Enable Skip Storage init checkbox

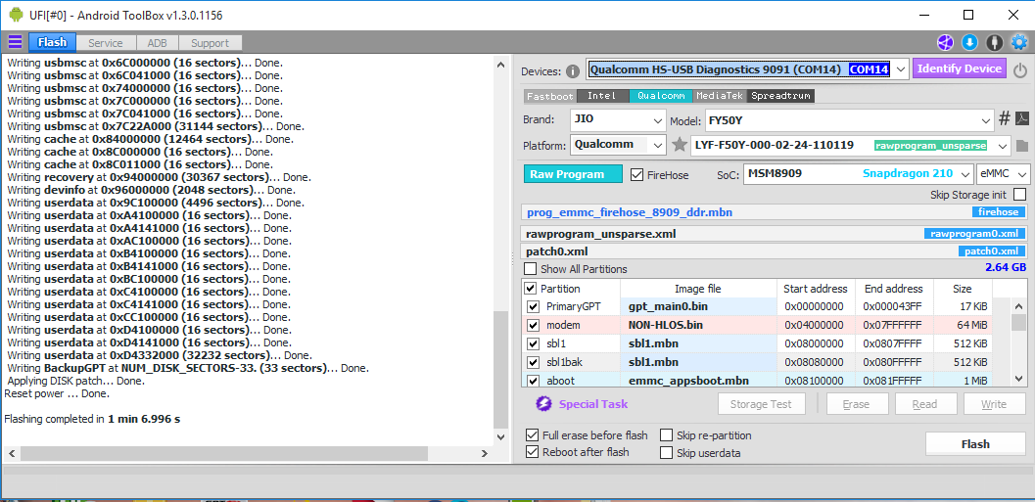click(x=1019, y=195)
